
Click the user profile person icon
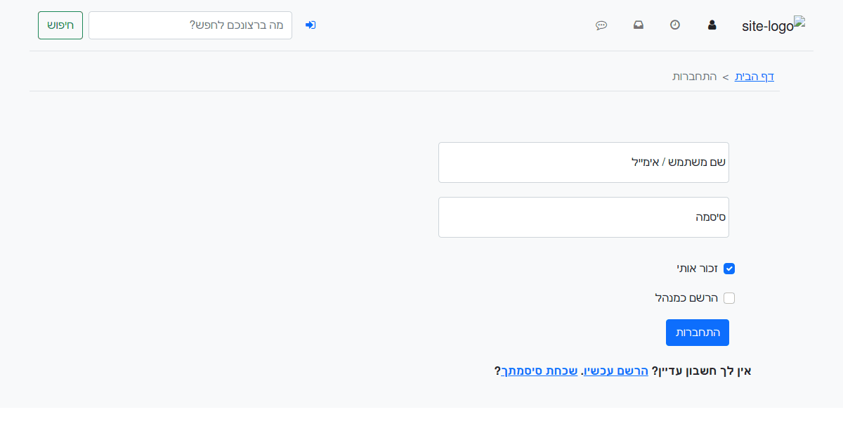(712, 25)
